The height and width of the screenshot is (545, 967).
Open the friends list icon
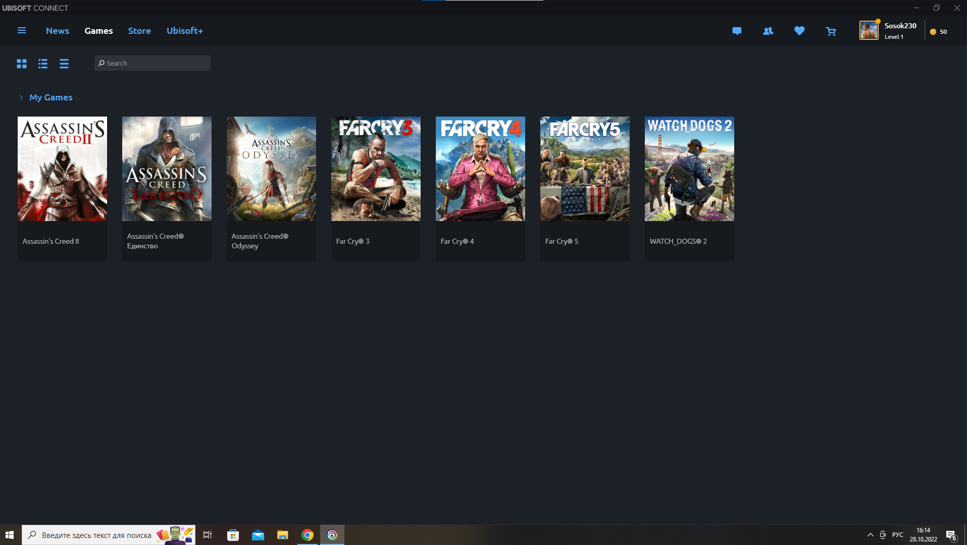click(768, 31)
